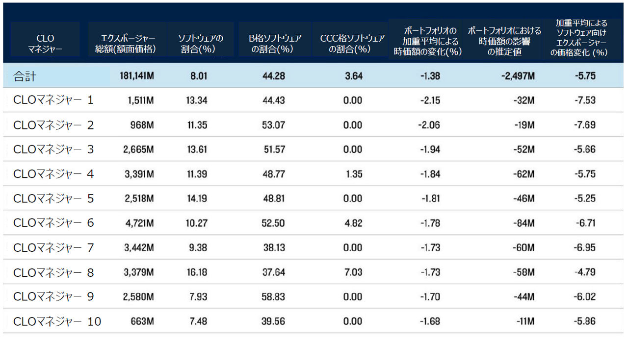Click the CLOマネジャー column header

[x=45, y=43]
